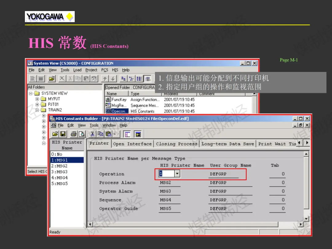Expand the PJT01 folder node

pyautogui.click(x=37, y=105)
